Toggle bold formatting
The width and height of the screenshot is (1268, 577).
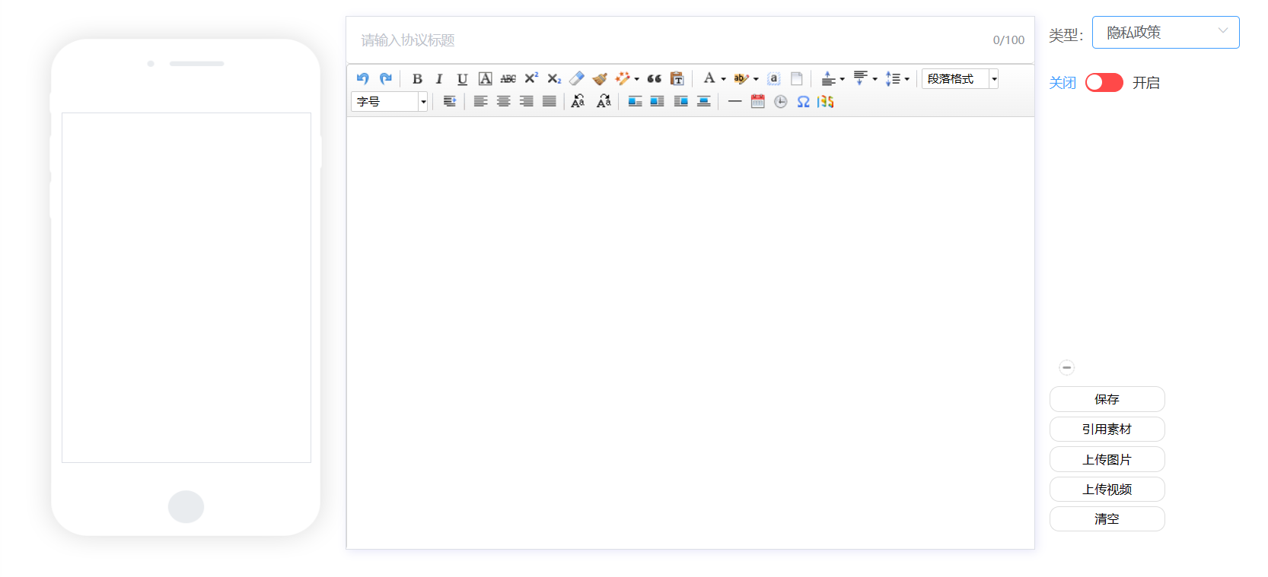tap(417, 78)
